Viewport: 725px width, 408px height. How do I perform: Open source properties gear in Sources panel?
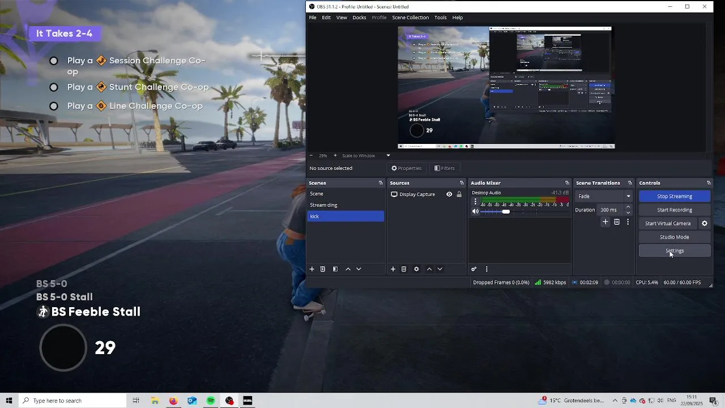[x=416, y=269]
